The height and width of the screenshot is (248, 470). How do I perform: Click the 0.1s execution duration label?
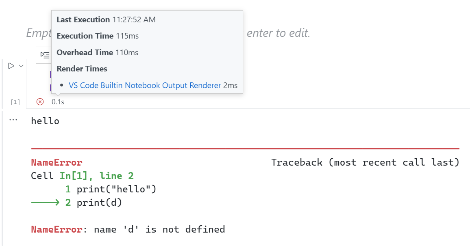[57, 101]
